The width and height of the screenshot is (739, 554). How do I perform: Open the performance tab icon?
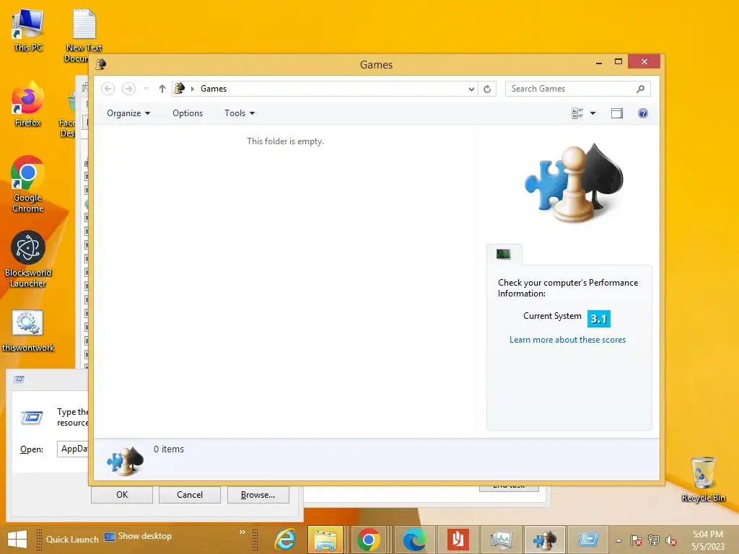click(503, 255)
